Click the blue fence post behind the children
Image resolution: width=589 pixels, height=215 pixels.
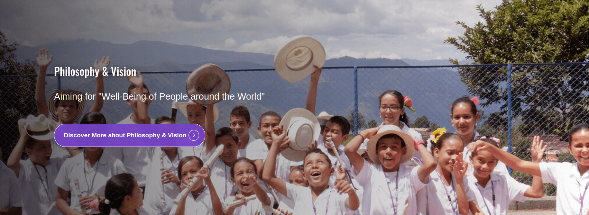tap(355, 100)
